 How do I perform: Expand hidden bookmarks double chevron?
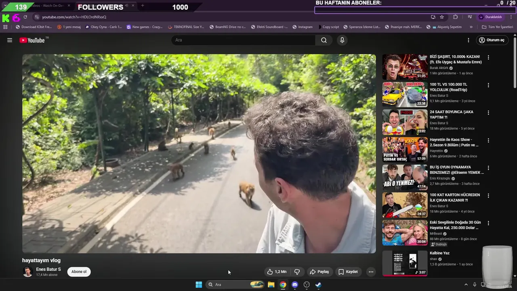click(471, 27)
